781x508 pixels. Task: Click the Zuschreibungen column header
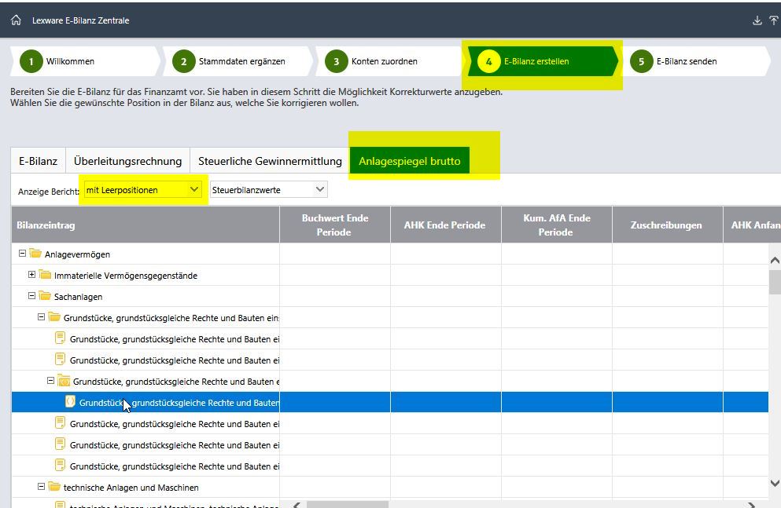click(668, 225)
